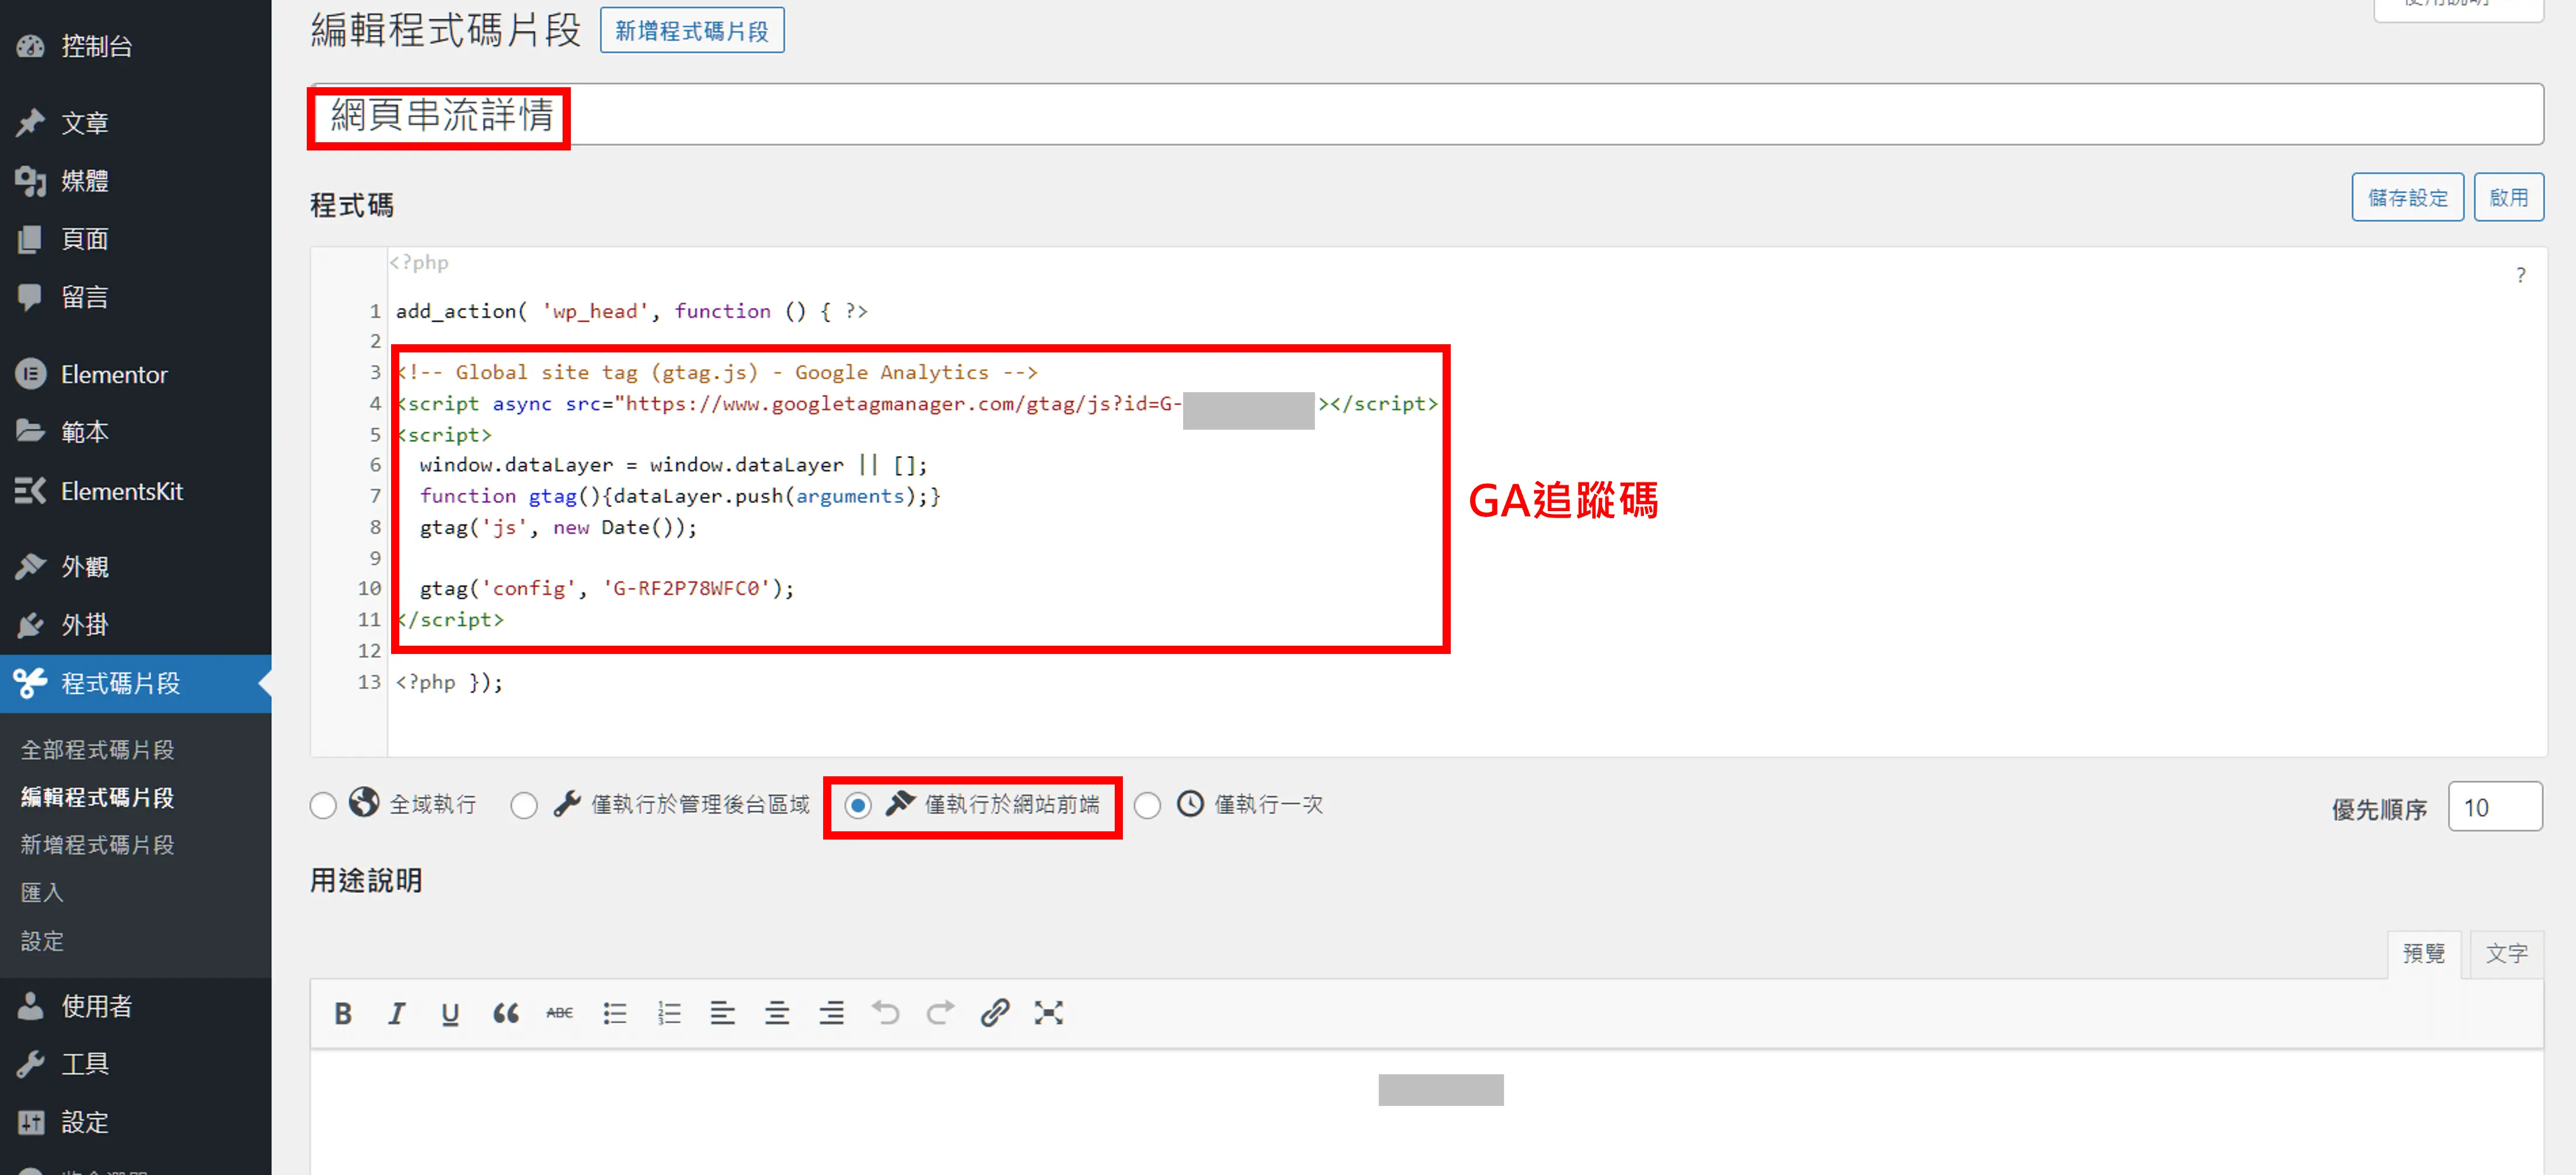The height and width of the screenshot is (1175, 2576).
Task: Switch to 預覽 editor tab
Action: (2423, 954)
